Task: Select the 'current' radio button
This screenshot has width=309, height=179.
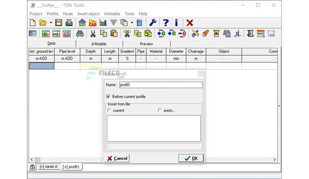Action: [109, 110]
